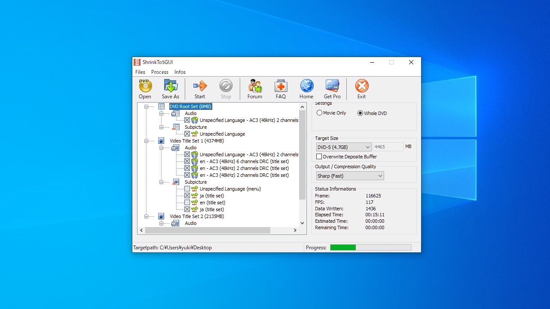The image size is (550, 309).
Task: Minimize the ShrinkTo5GUI window
Action: (372, 62)
